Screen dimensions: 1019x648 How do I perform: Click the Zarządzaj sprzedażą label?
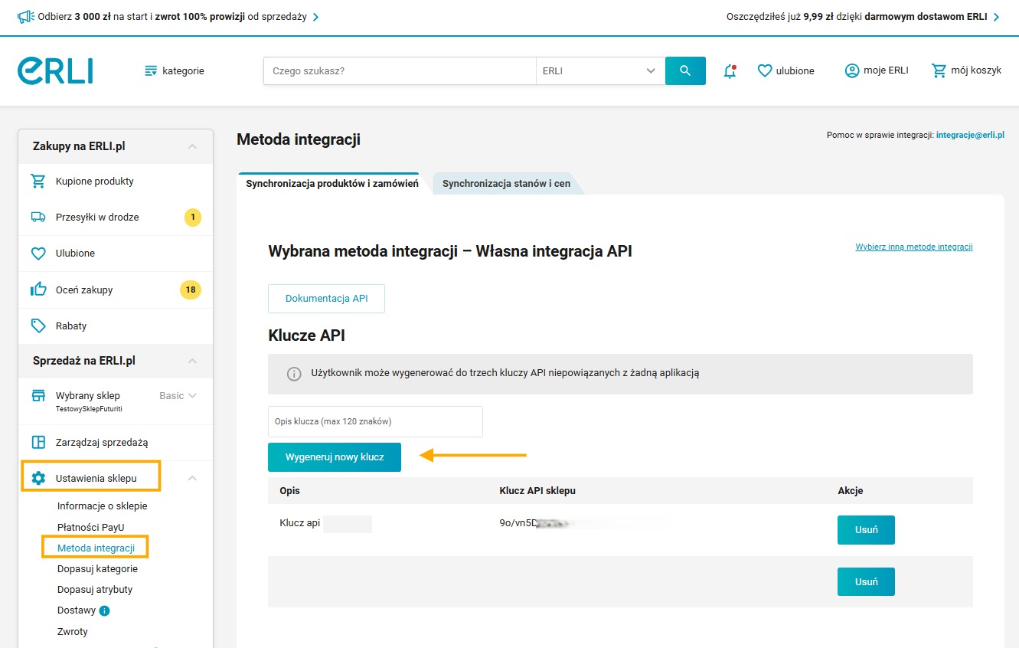[102, 442]
